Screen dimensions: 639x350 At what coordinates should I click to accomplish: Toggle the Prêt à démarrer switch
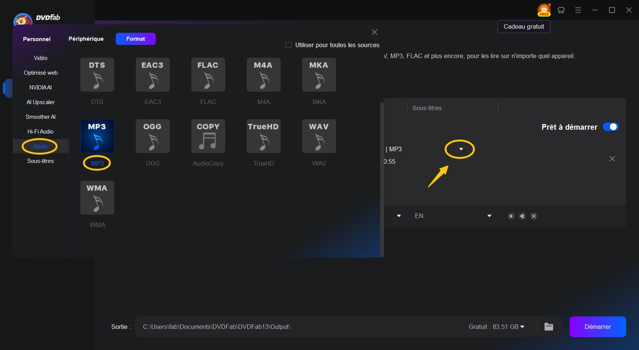pyautogui.click(x=611, y=127)
